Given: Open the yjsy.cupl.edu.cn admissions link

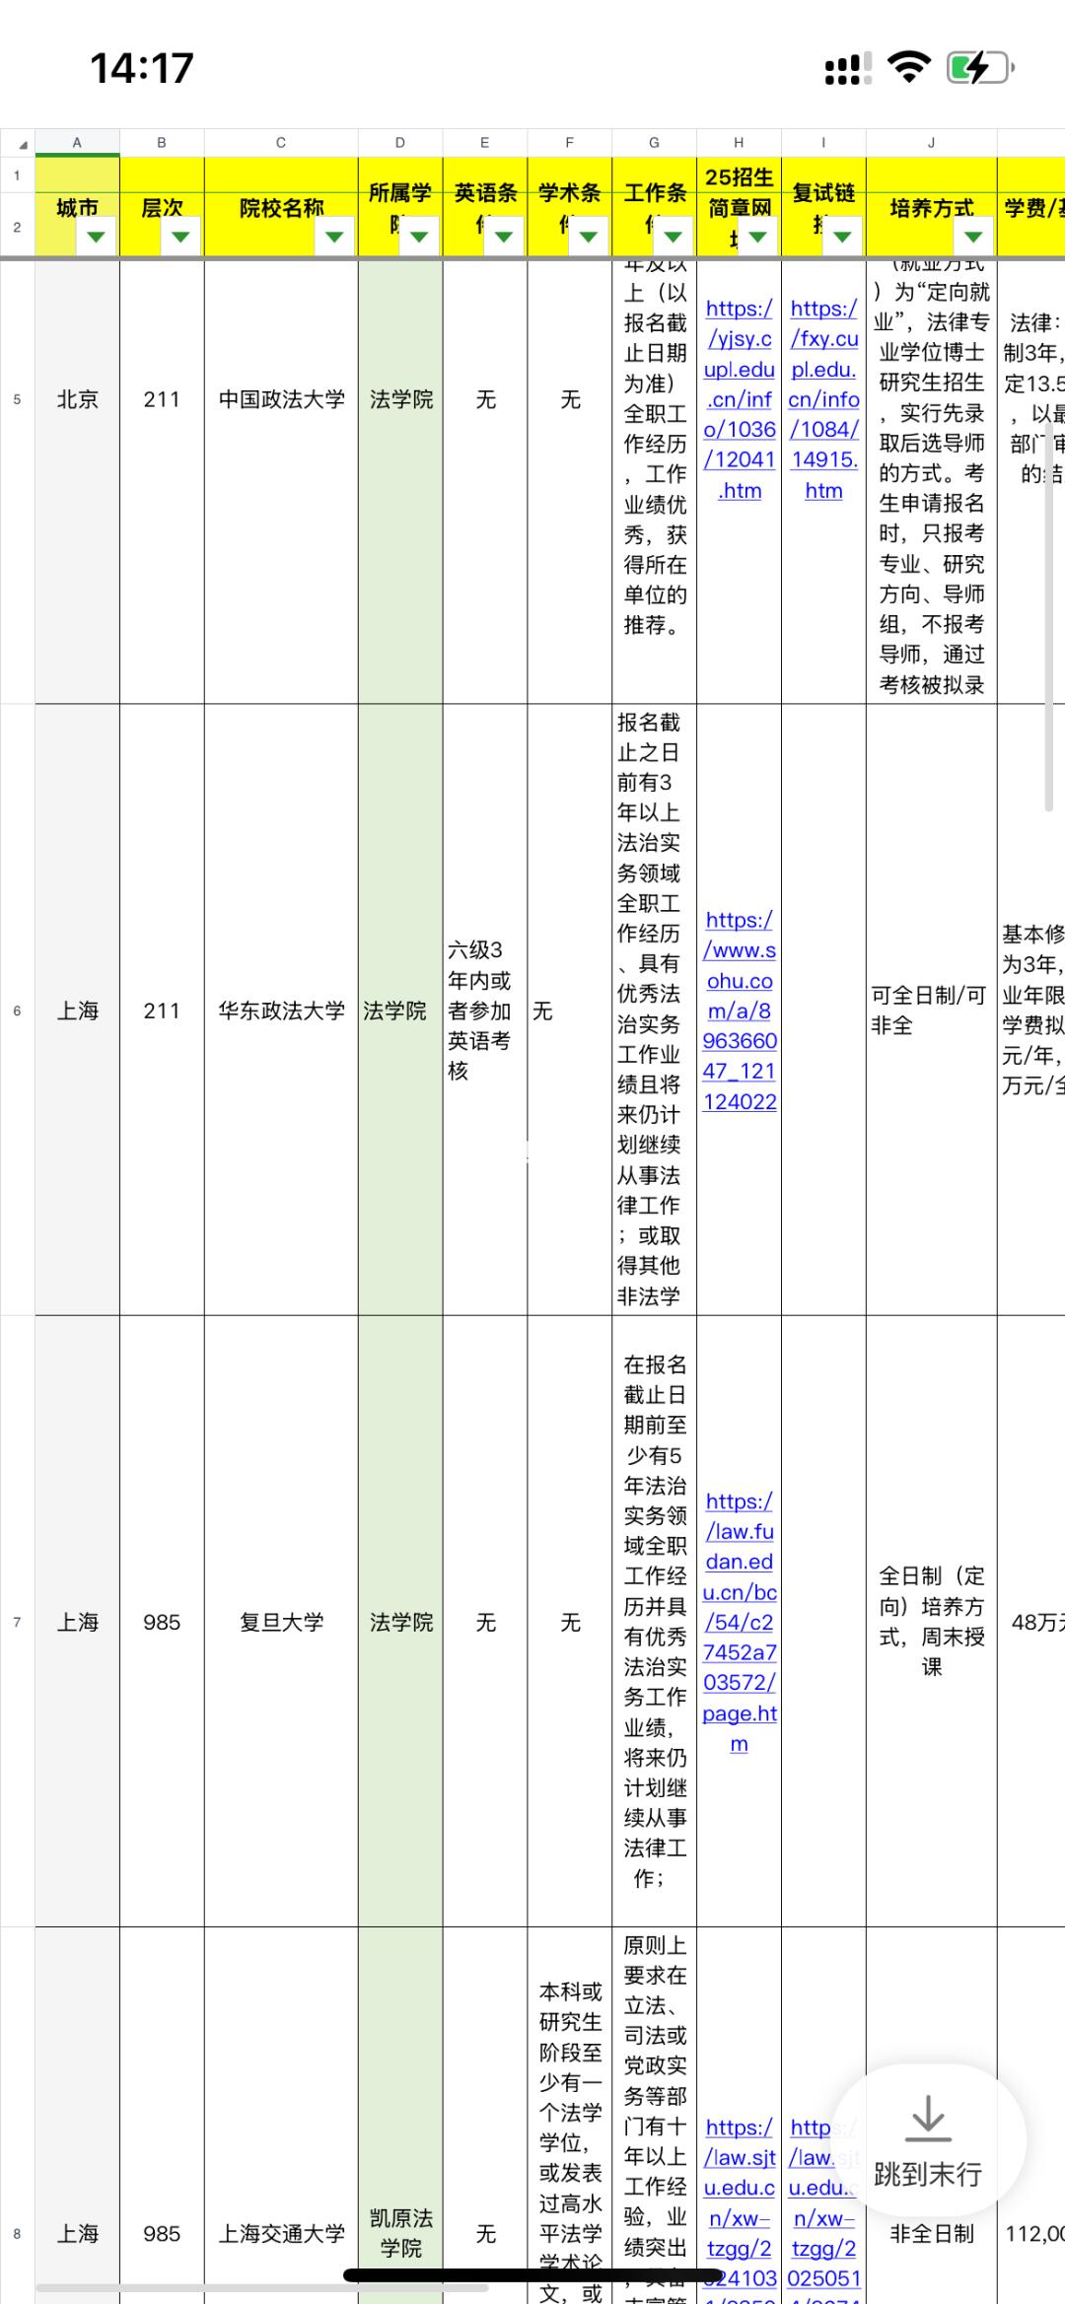Looking at the screenshot, I should click(x=739, y=399).
